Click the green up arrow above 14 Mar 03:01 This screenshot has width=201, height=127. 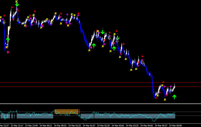pyautogui.click(x=114, y=48)
